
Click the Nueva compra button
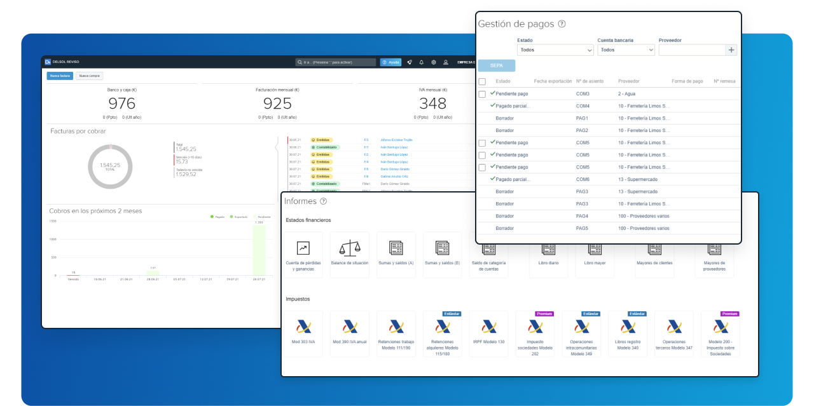coord(89,76)
